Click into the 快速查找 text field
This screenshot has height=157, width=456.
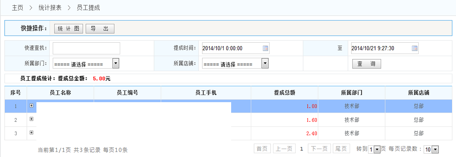pyautogui.click(x=86, y=48)
